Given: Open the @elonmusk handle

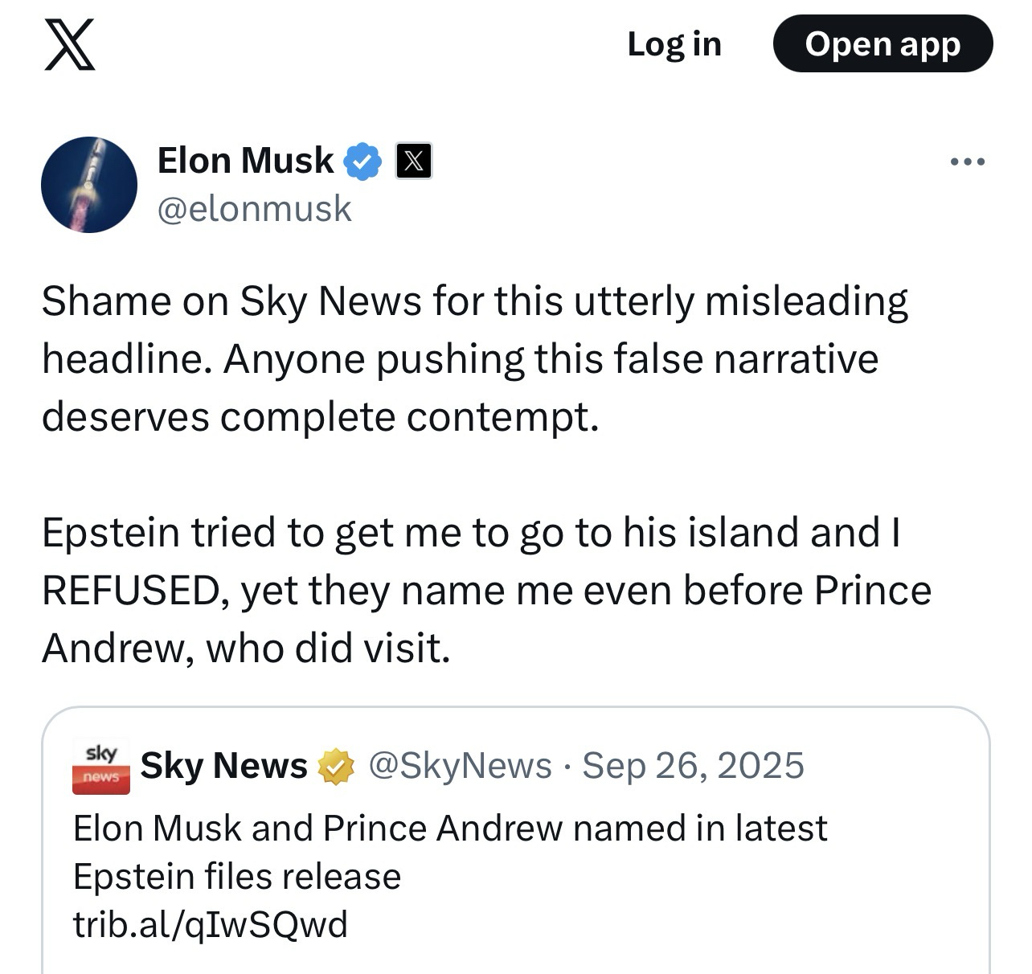Looking at the screenshot, I should pyautogui.click(x=254, y=209).
